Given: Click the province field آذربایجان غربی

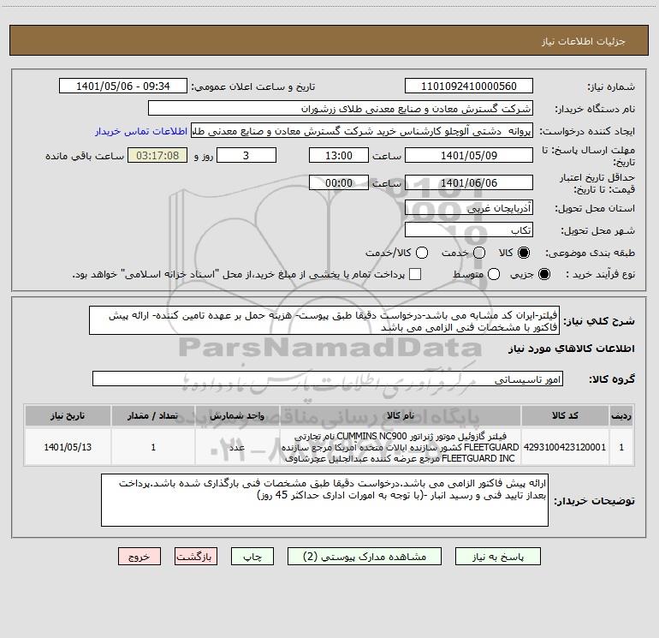Looking at the screenshot, I should 469,207.
